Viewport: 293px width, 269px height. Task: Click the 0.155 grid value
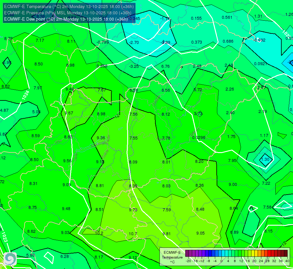tap(196, 18)
